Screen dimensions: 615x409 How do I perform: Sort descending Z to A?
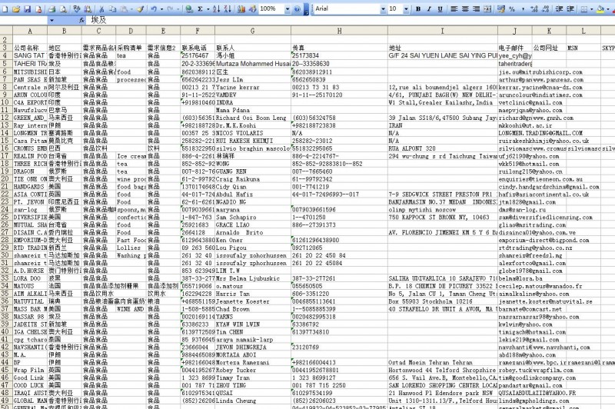point(228,9)
